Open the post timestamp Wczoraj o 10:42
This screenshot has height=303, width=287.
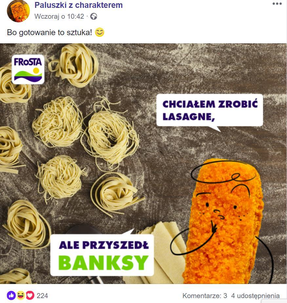[59, 16]
